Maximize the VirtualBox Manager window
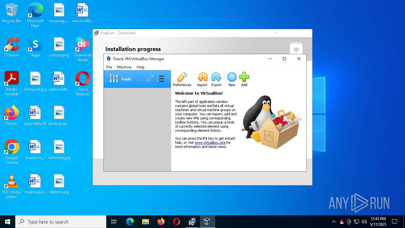 pyautogui.click(x=284, y=59)
